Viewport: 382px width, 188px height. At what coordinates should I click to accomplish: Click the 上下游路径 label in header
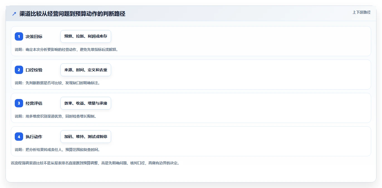[361, 12]
